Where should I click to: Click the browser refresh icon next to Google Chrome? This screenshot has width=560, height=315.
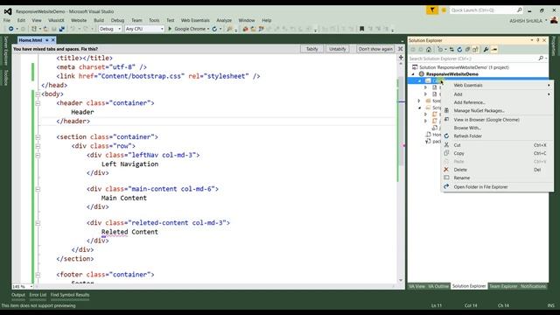(214, 29)
